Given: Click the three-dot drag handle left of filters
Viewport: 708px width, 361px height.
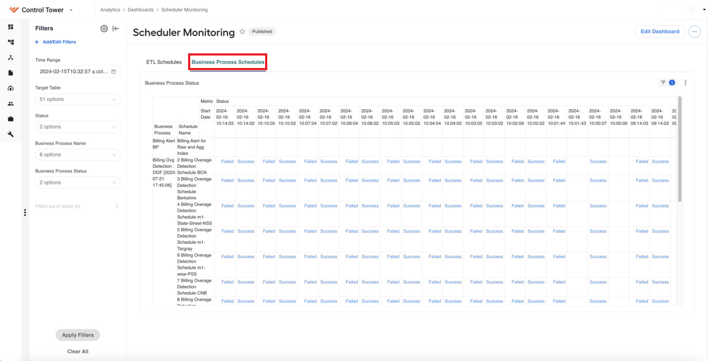Looking at the screenshot, I should pos(25,213).
